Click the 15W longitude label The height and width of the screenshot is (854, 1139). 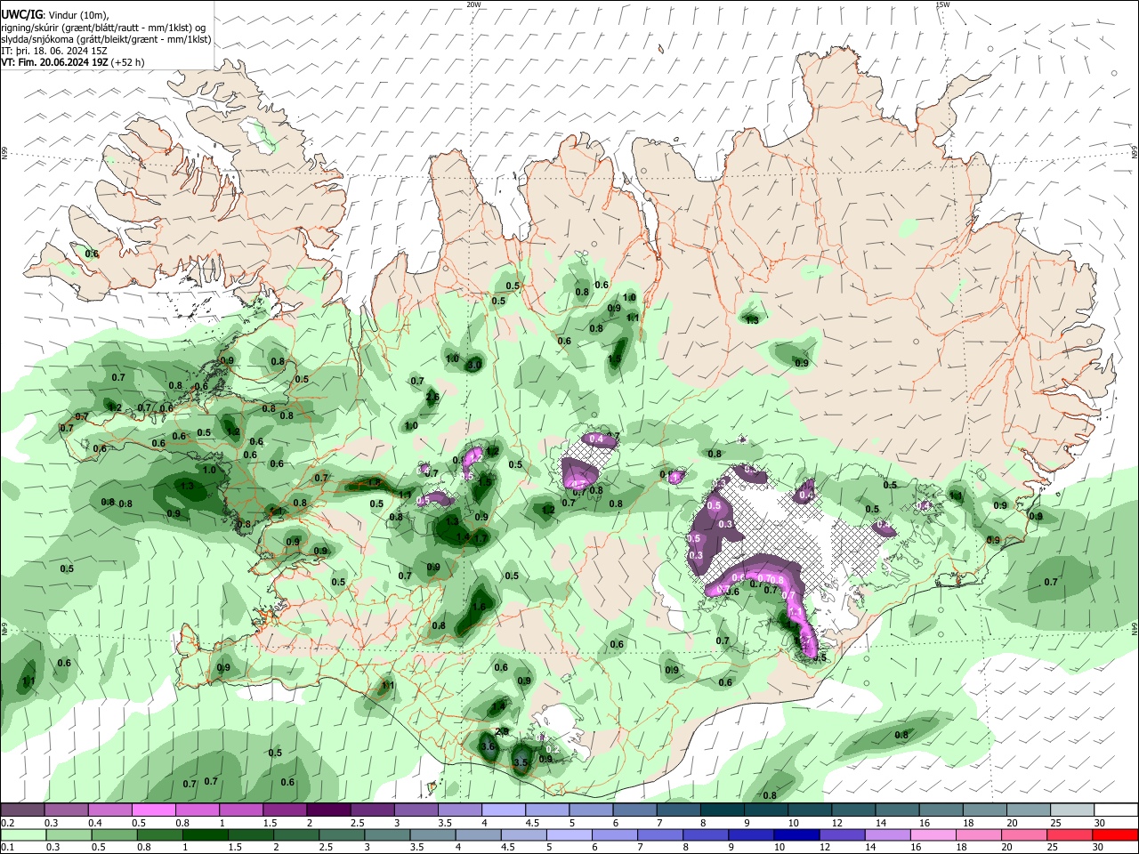942,4
